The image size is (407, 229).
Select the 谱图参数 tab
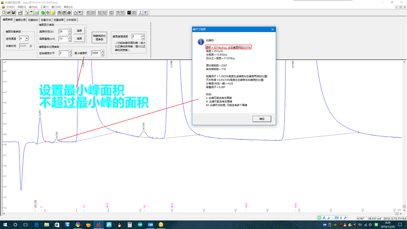[x=7, y=20]
